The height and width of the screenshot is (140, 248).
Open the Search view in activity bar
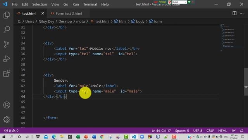pyautogui.click(x=7, y=30)
